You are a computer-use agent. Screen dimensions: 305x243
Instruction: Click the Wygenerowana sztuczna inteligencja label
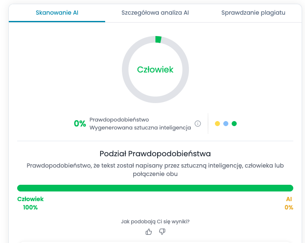pyautogui.click(x=140, y=128)
